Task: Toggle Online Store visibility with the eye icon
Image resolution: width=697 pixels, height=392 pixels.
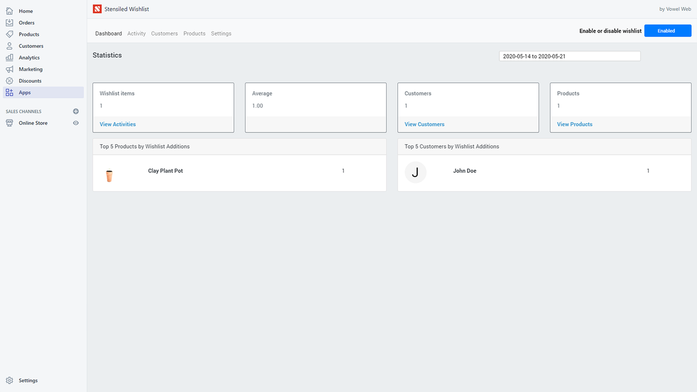Action: point(76,123)
